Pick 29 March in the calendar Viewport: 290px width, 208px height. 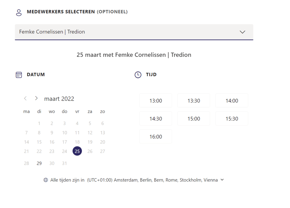(39, 163)
